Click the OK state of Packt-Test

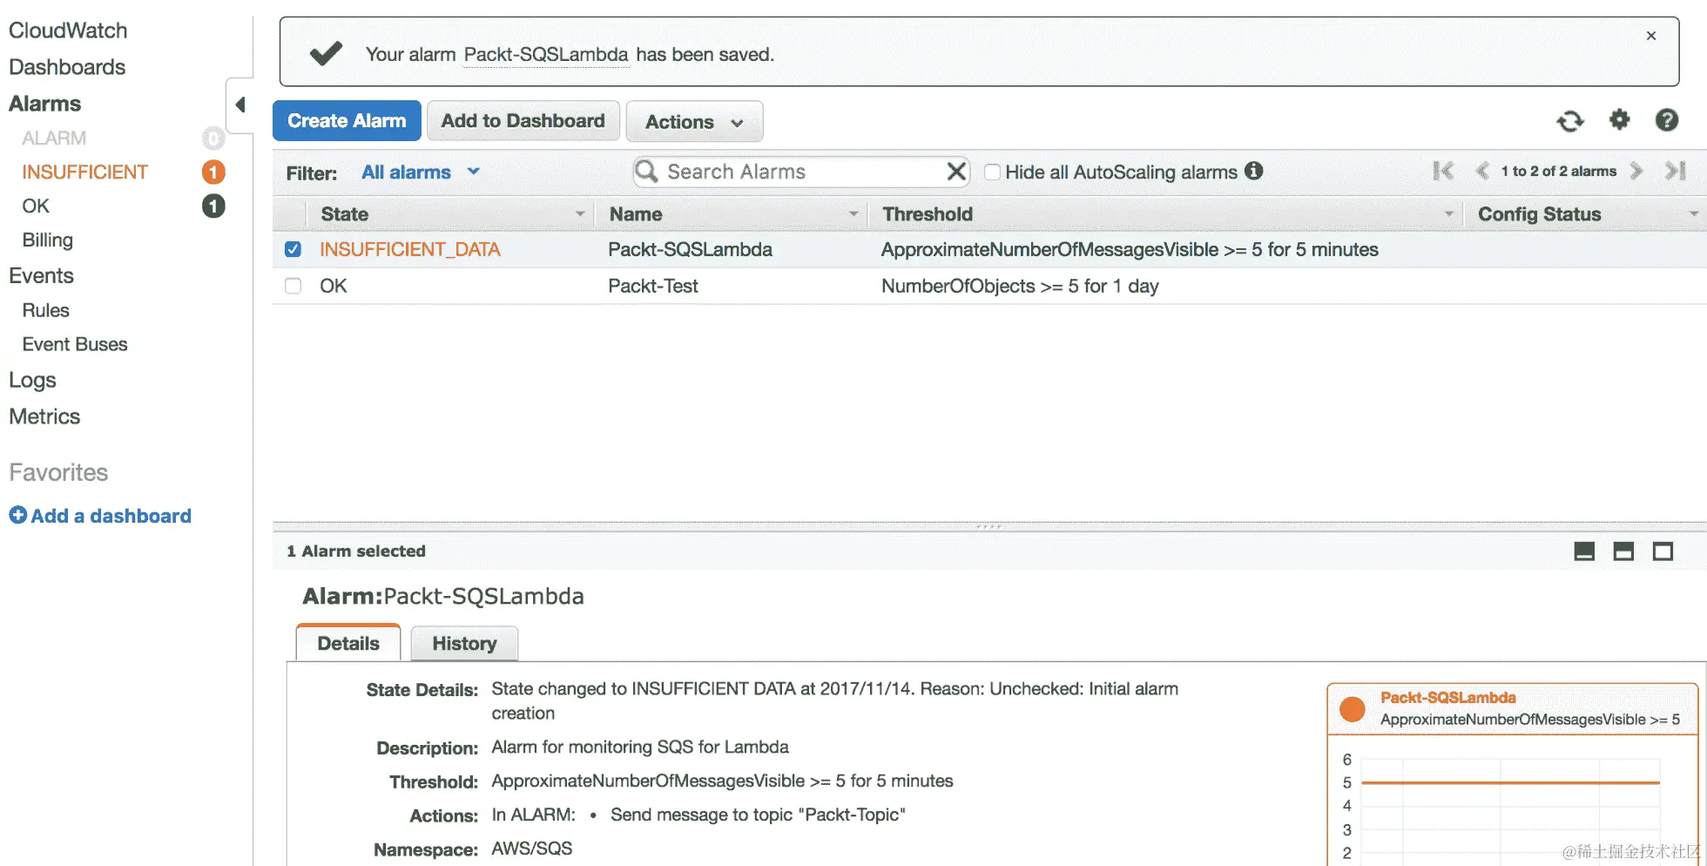click(x=334, y=286)
